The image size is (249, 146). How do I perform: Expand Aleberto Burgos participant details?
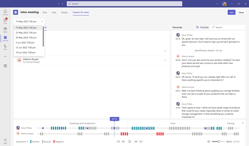165,61
